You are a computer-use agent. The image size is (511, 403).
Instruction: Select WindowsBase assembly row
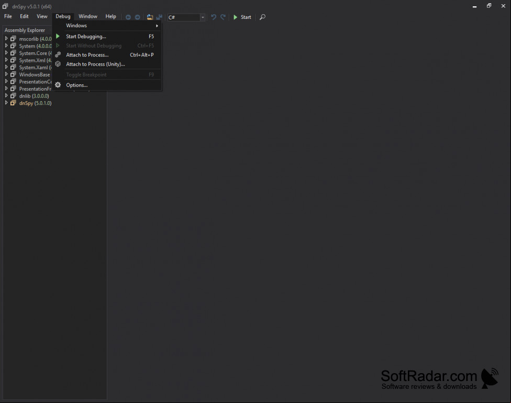click(35, 75)
